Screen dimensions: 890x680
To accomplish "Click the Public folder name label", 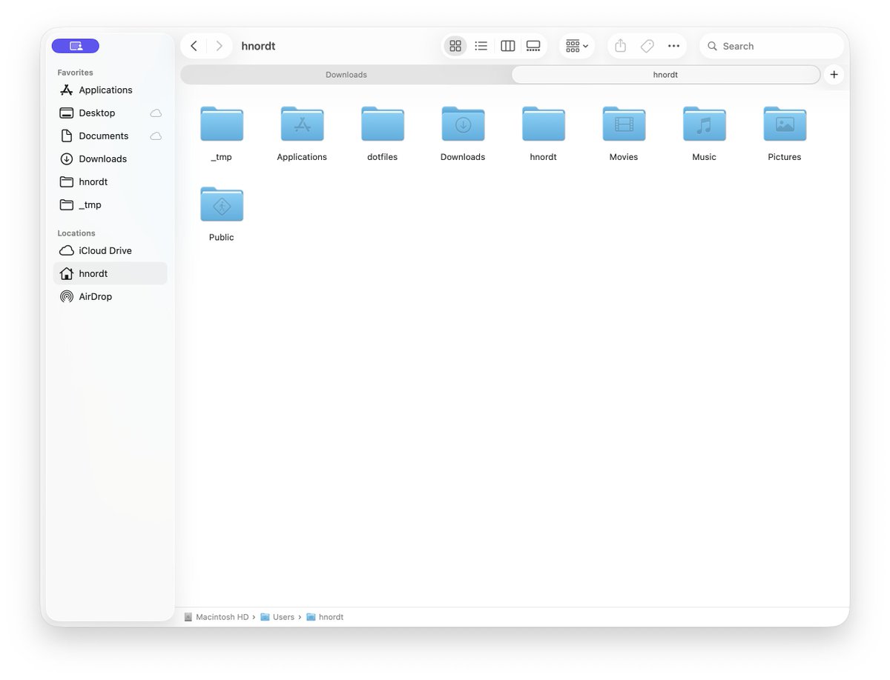I will pos(222,237).
